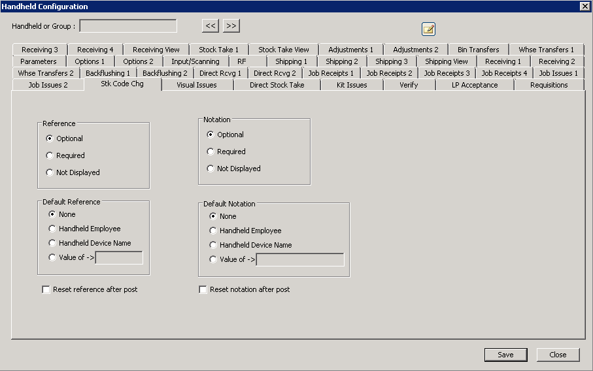The height and width of the screenshot is (371, 593).
Task: Select Required under Reference
Action: click(x=50, y=155)
